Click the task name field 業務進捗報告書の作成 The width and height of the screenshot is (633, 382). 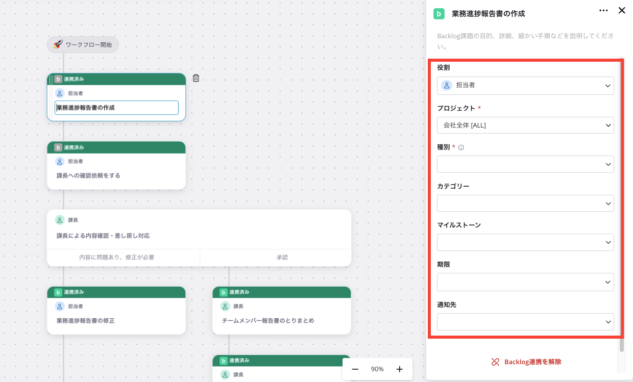tap(117, 108)
